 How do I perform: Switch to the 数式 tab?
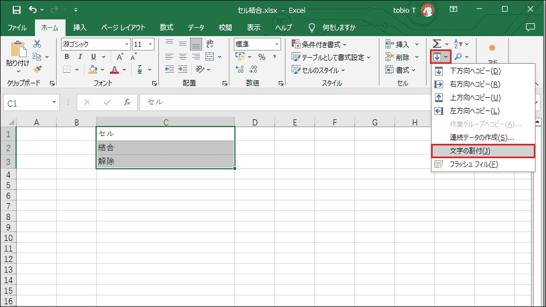click(167, 28)
